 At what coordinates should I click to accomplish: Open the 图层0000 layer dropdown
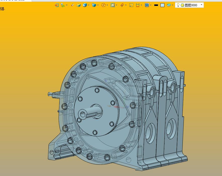coord(201,5)
